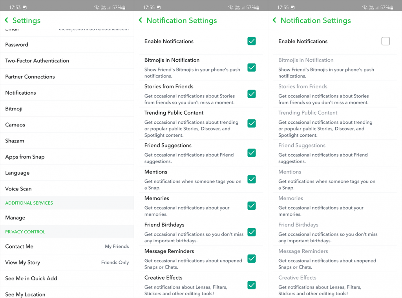Open Voice Scan settings
402x298 pixels.
[x=67, y=189]
